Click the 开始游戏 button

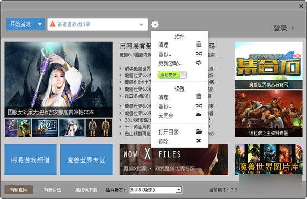point(20,24)
